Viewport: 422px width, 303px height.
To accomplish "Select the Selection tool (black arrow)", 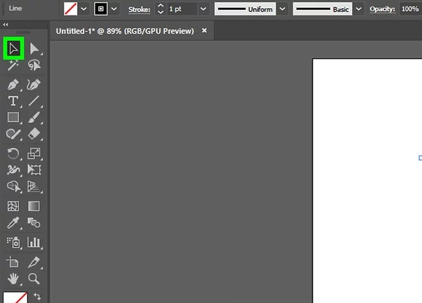I will click(13, 48).
